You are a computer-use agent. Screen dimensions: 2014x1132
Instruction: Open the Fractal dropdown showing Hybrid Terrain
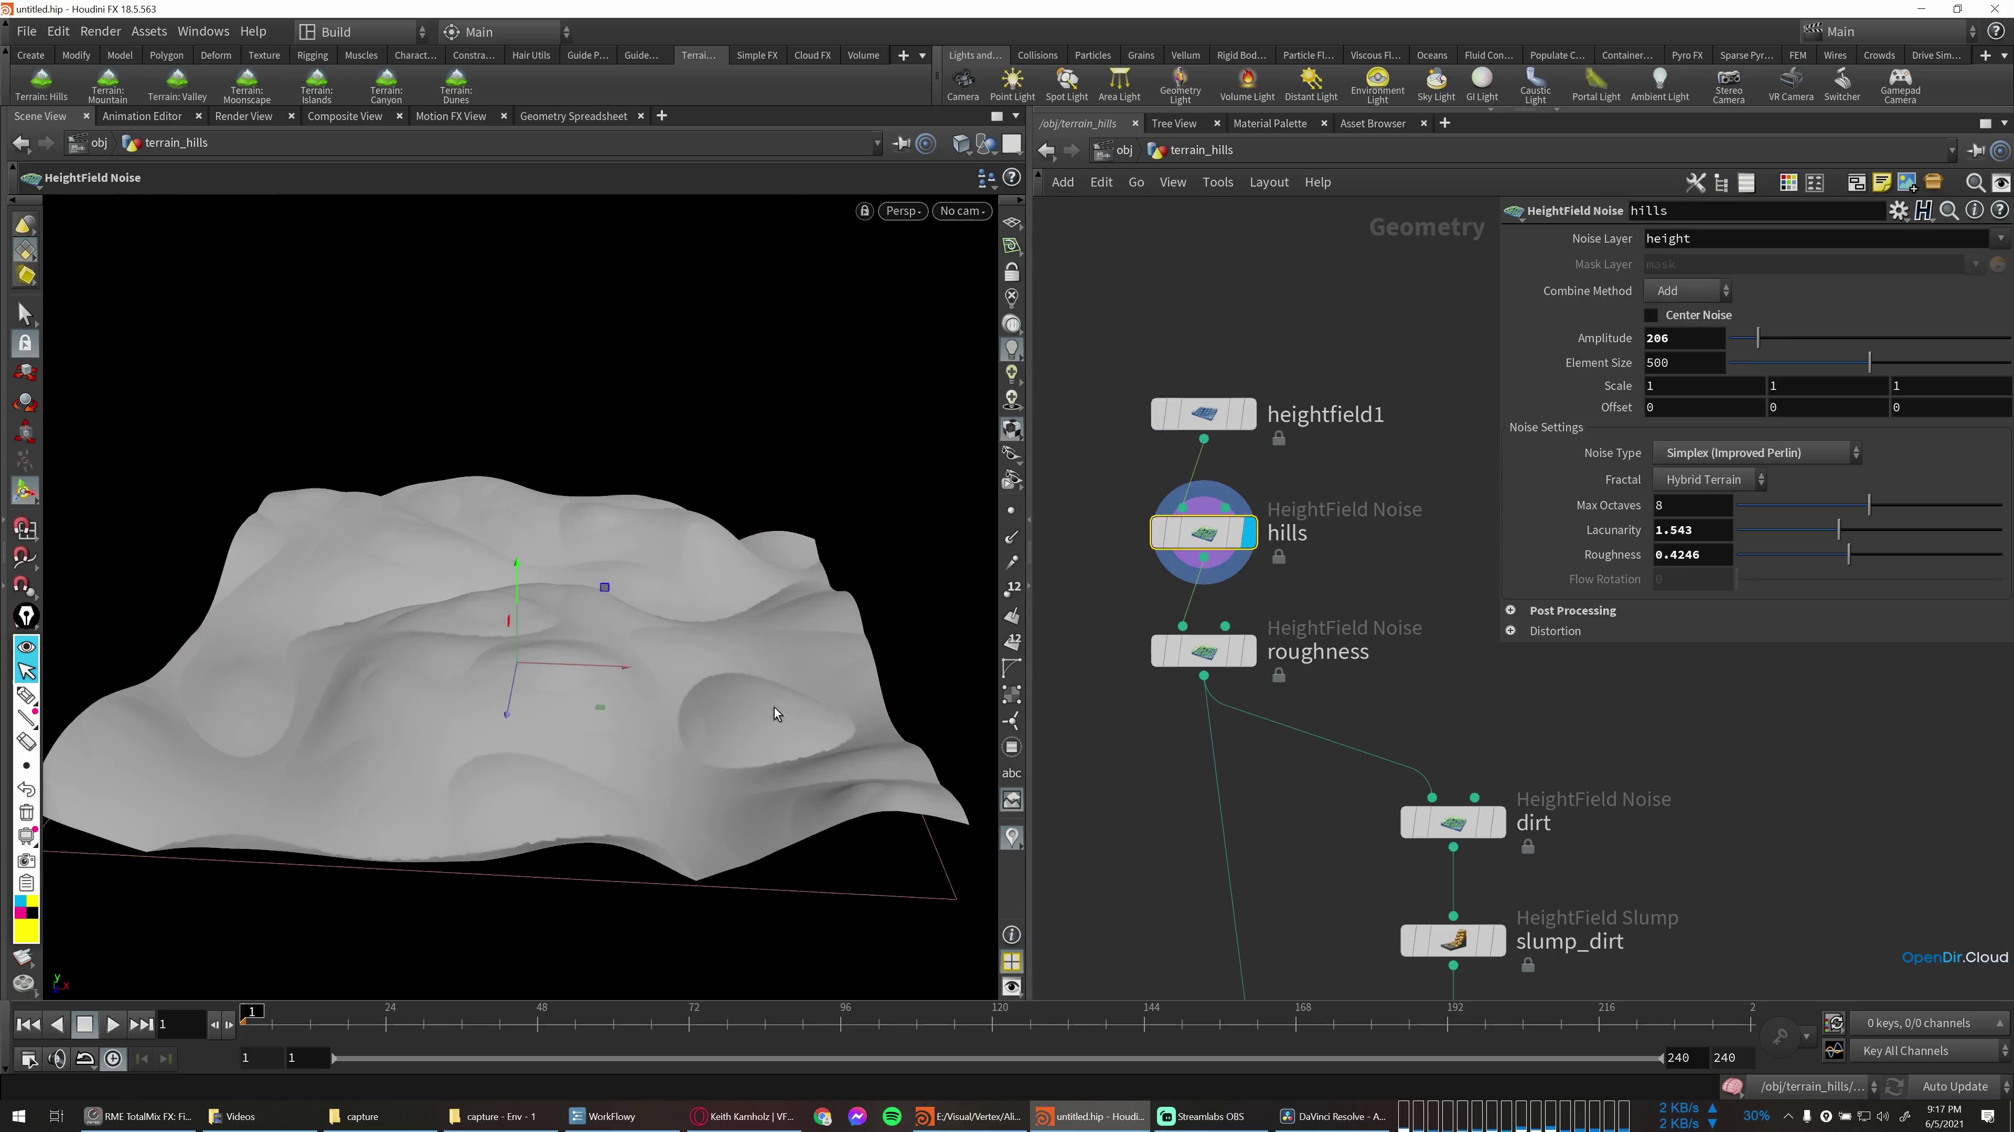pos(1710,479)
